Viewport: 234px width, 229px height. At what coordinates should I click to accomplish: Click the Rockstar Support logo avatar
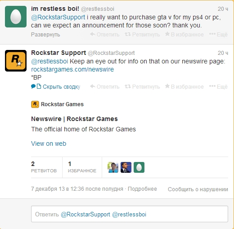point(16,61)
